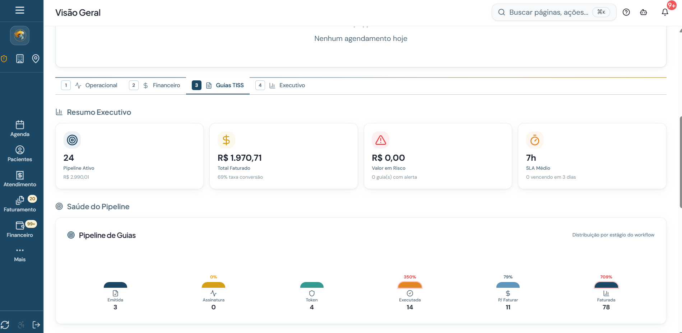Toggle the accessibility icon

(x=21, y=325)
